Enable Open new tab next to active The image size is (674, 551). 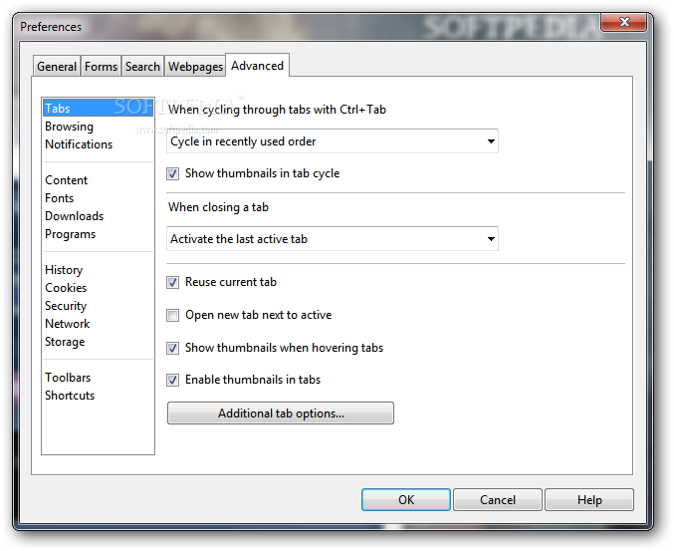click(x=173, y=315)
